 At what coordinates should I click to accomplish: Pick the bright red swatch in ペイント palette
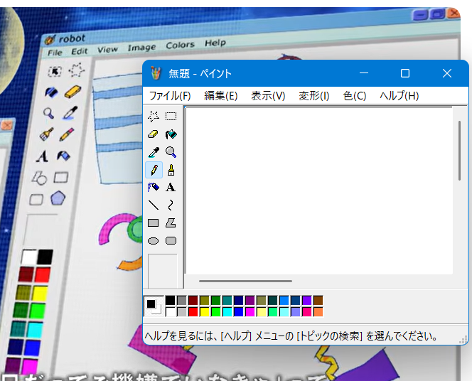click(193, 312)
